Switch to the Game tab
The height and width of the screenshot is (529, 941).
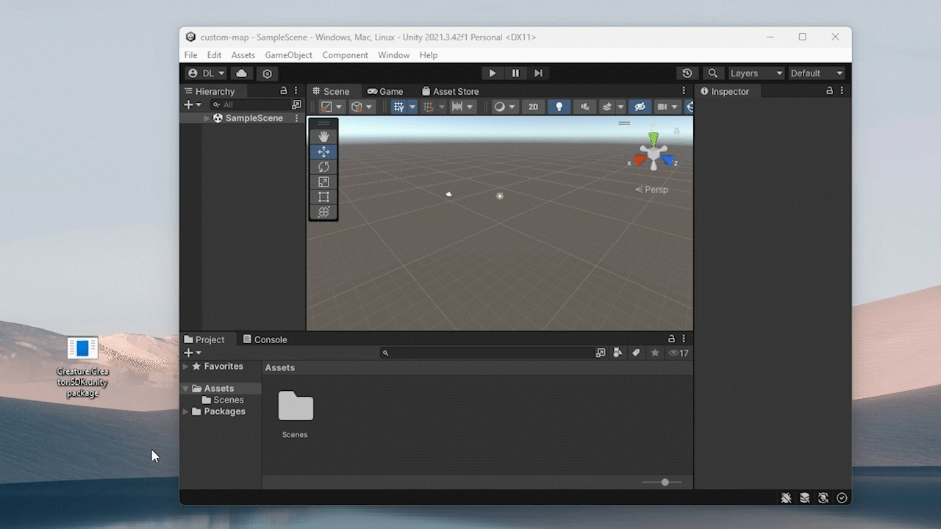coord(385,91)
